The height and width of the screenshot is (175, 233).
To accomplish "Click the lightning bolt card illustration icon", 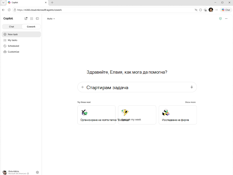I will (x=125, y=113).
